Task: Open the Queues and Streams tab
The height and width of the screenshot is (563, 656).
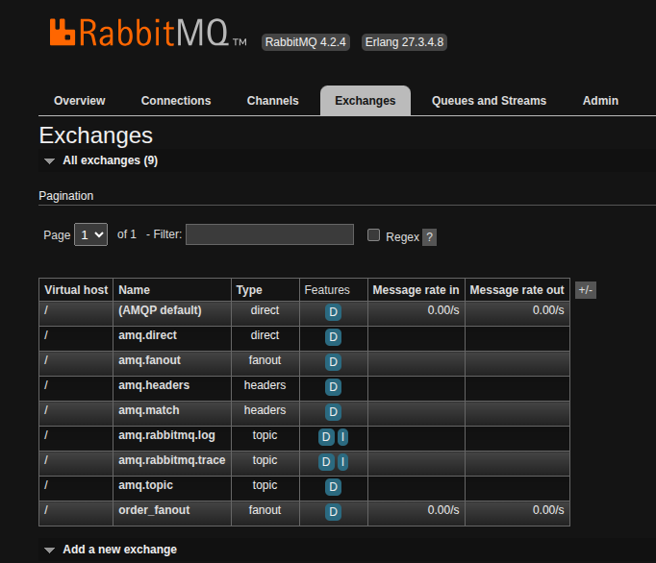Action: click(489, 101)
